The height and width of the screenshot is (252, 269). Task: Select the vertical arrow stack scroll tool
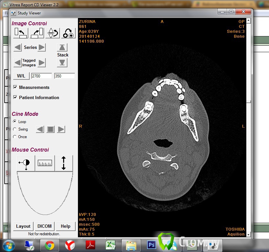point(63,163)
